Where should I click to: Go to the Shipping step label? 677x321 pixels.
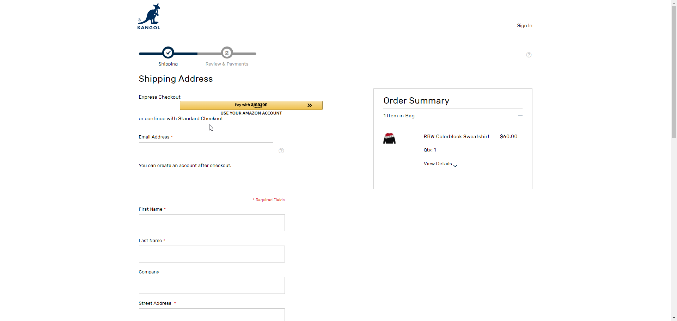point(168,64)
